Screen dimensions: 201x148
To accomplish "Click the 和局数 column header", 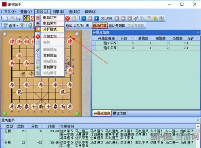I will pyautogui.click(x=161, y=39).
